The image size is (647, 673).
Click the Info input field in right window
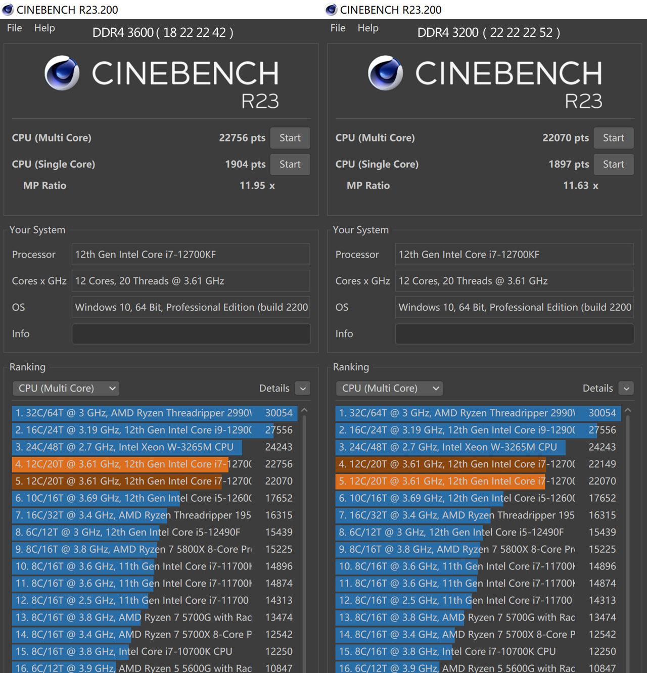[514, 334]
